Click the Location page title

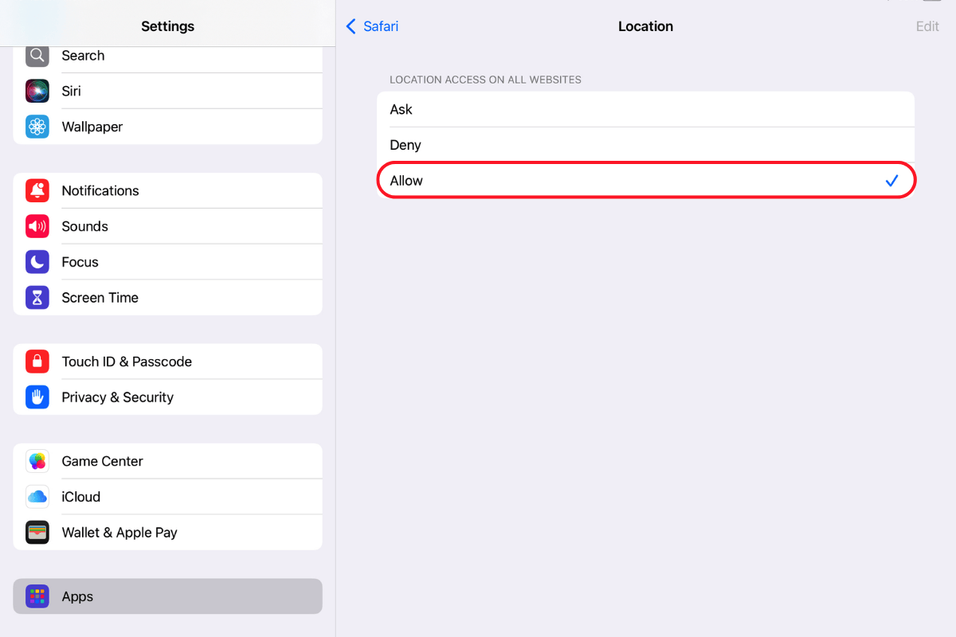(645, 26)
